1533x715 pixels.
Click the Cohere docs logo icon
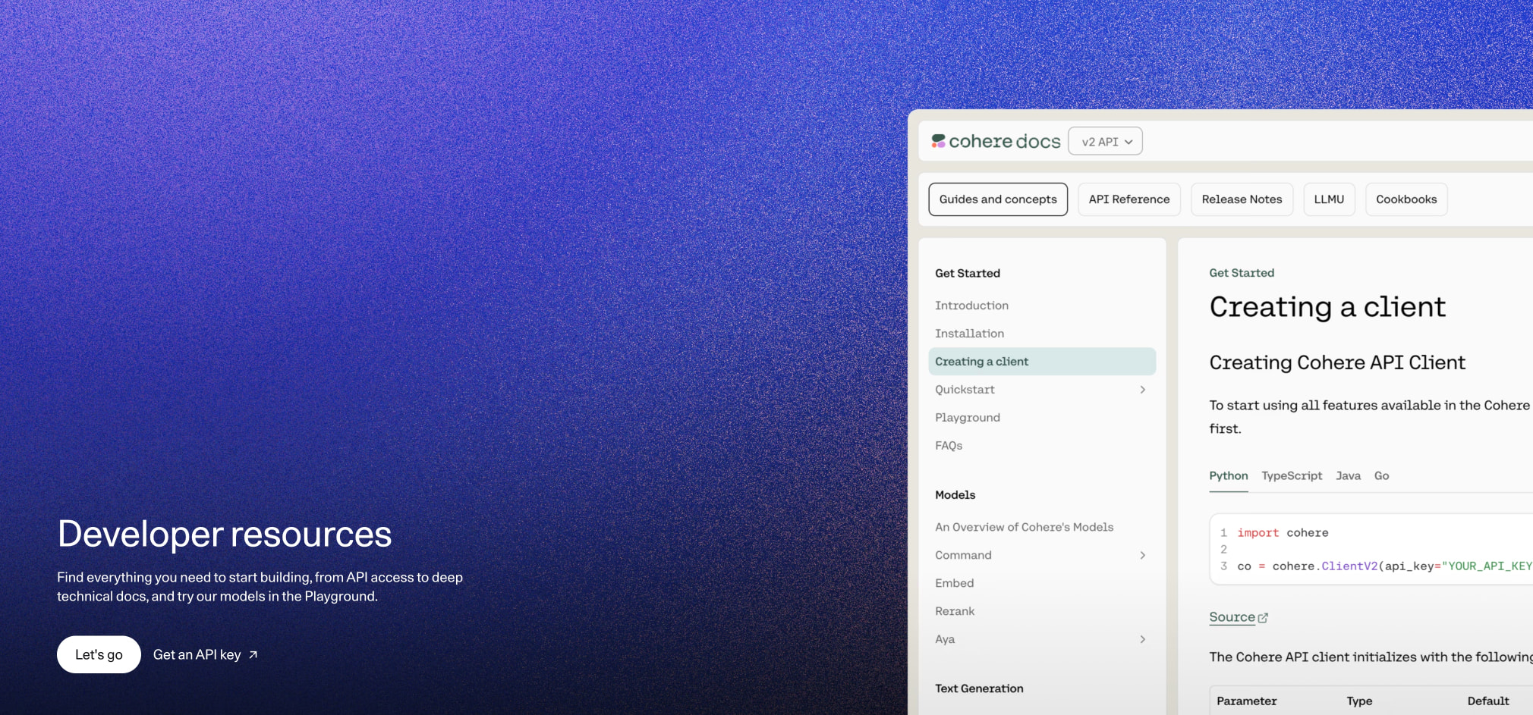coord(938,141)
